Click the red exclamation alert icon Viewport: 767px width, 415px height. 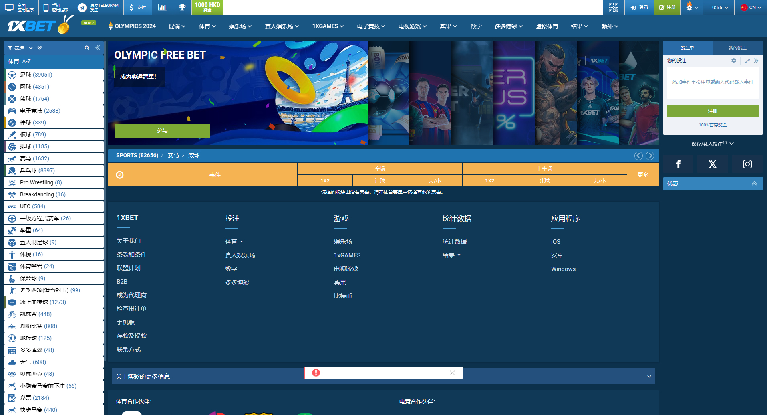pyautogui.click(x=316, y=373)
